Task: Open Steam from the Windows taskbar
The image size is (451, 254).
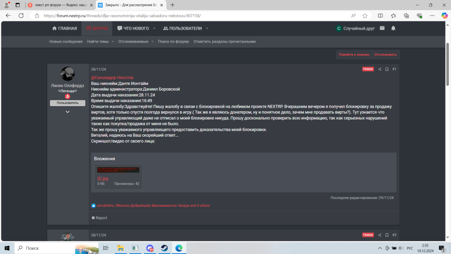Action: pos(164,248)
